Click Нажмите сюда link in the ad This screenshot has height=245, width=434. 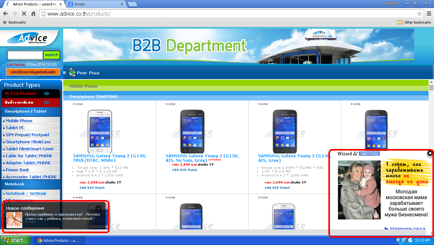tap(405, 229)
